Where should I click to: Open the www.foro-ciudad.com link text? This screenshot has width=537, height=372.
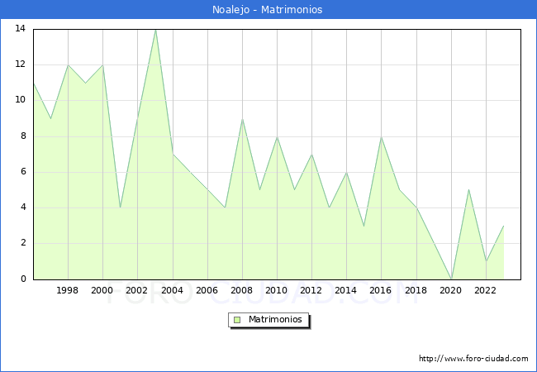[x=473, y=359]
